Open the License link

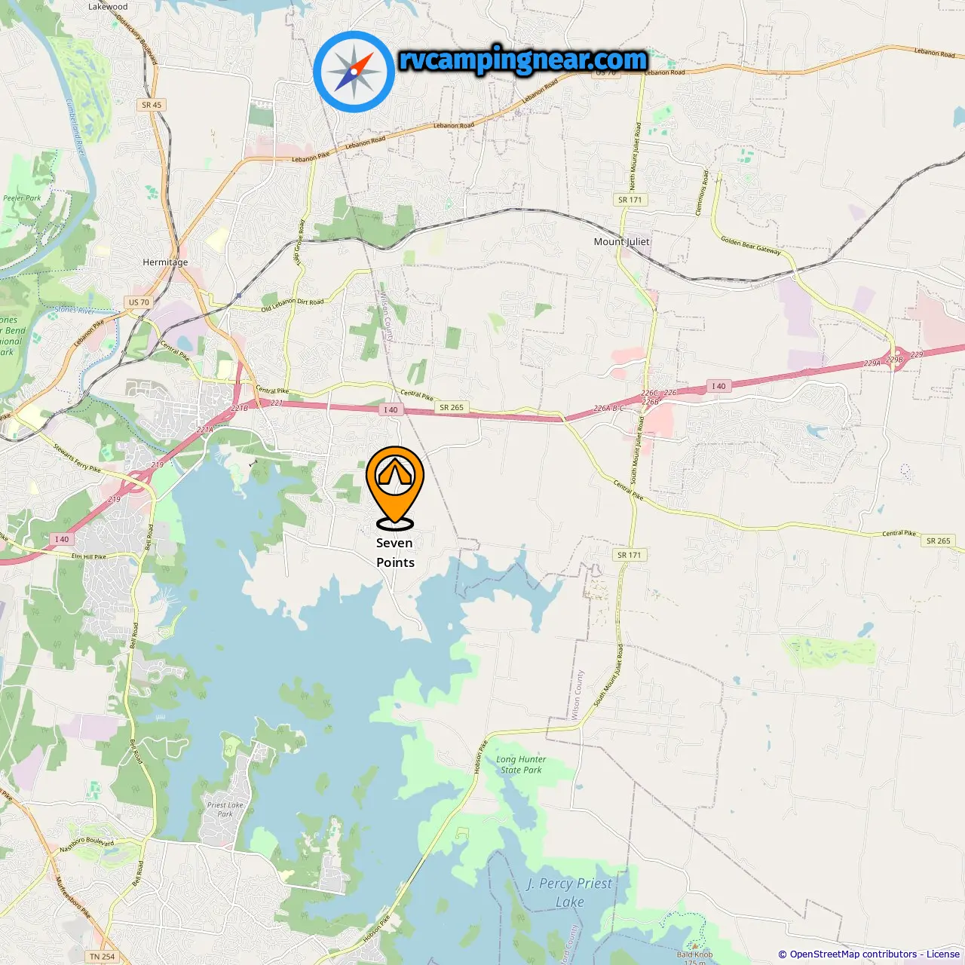(943, 954)
